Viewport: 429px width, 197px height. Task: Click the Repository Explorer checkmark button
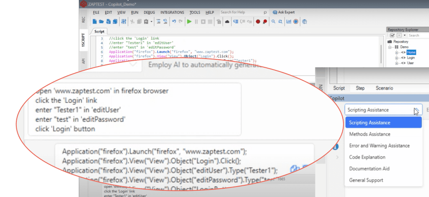tap(392, 36)
